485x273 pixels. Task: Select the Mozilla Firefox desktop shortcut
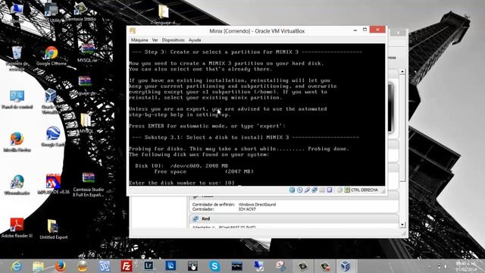17,142
